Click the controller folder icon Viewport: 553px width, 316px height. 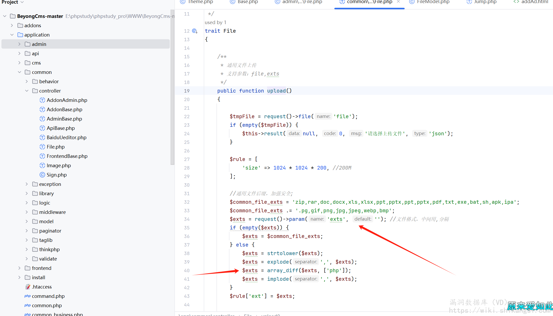(35, 91)
